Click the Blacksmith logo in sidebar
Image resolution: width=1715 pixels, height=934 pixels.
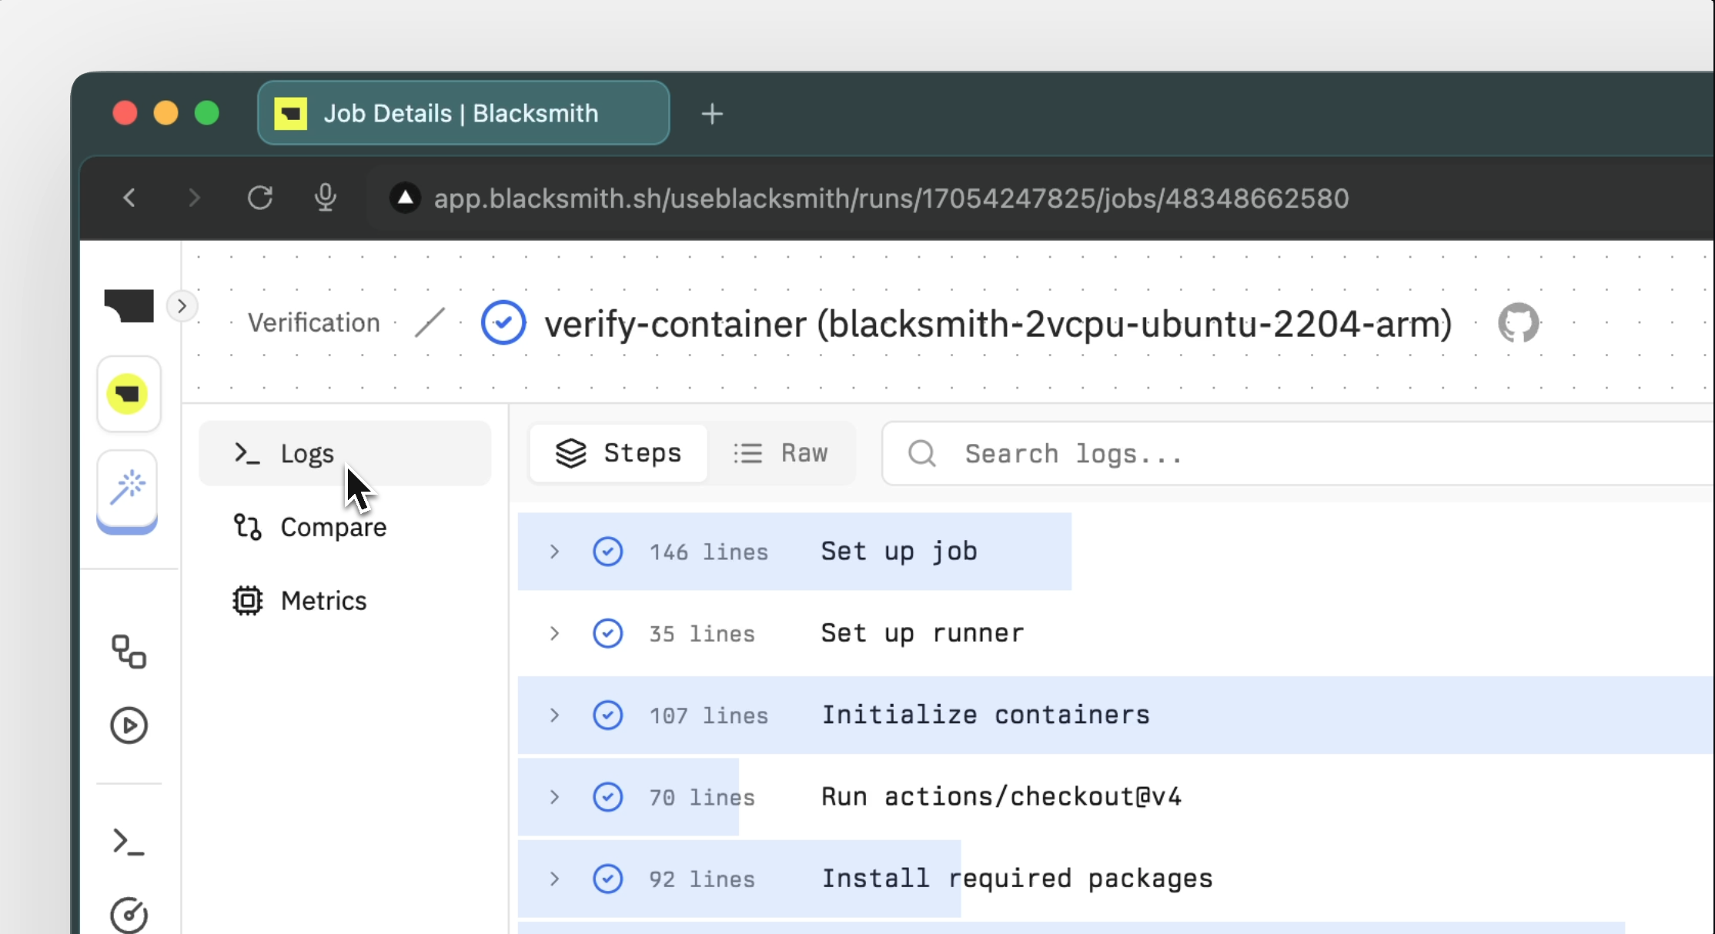(129, 305)
